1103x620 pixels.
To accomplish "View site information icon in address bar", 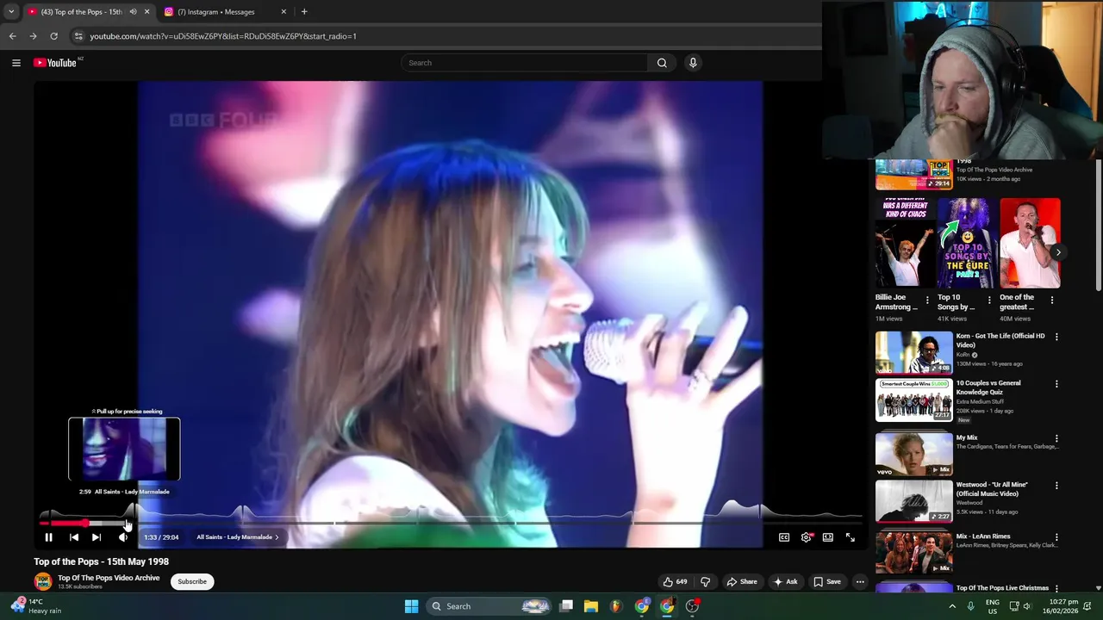I will [x=78, y=36].
